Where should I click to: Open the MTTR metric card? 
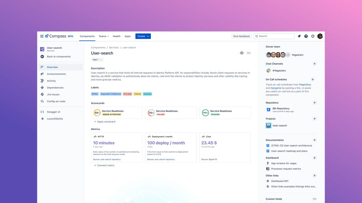117,147
